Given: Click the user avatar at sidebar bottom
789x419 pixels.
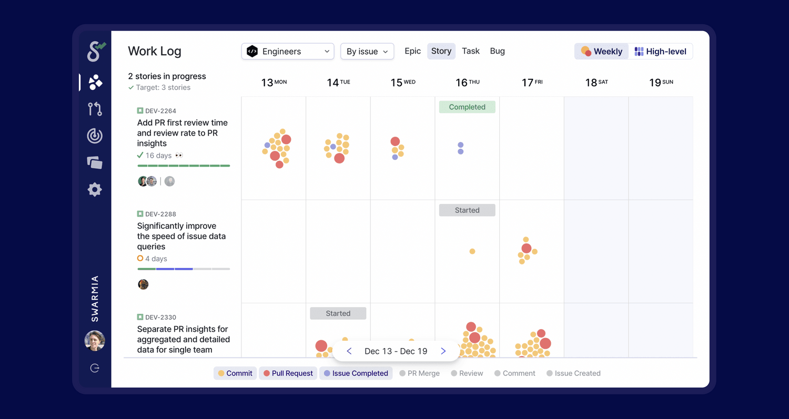Looking at the screenshot, I should pyautogui.click(x=95, y=341).
